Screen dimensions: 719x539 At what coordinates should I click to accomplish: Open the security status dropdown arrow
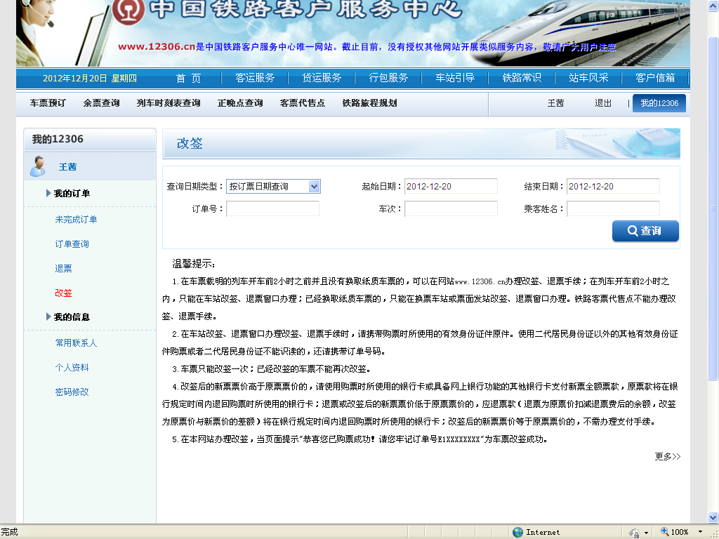tap(646, 533)
